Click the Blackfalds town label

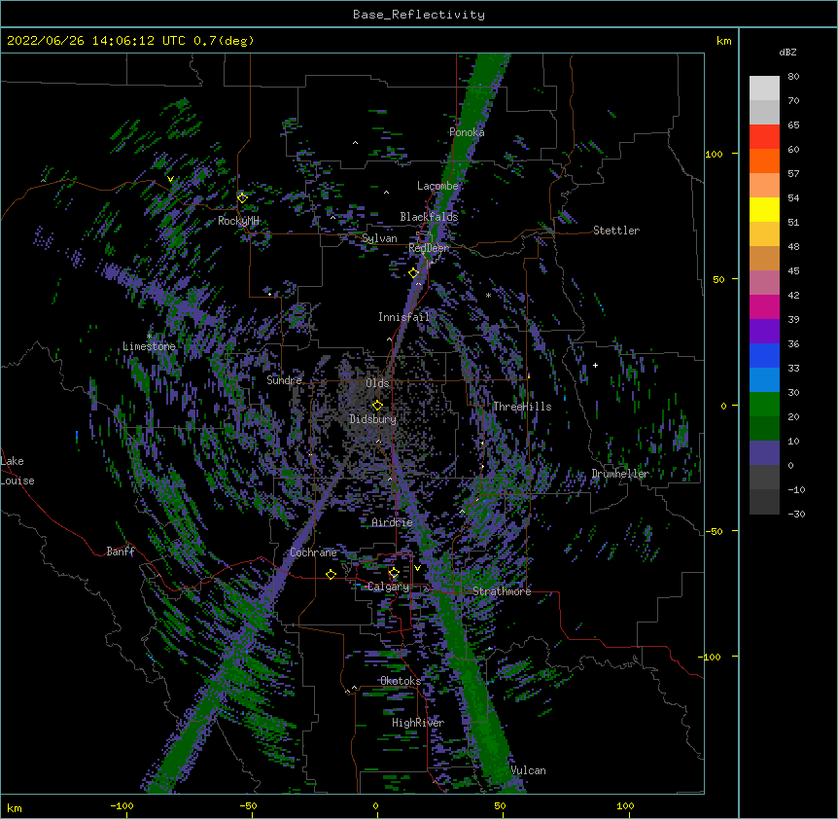click(429, 217)
